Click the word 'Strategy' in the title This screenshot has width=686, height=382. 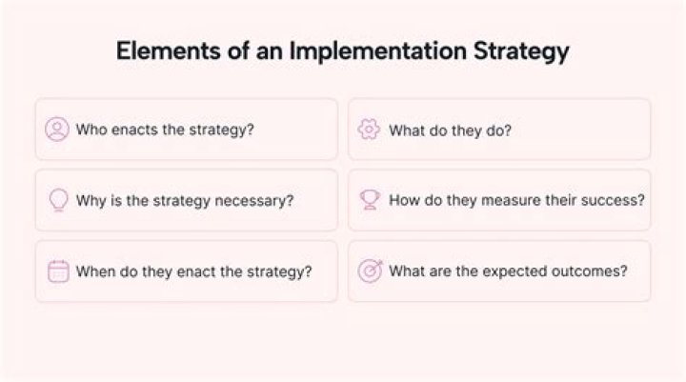(x=521, y=51)
